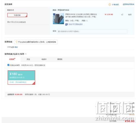The image size is (136, 123).
Task: Click the corner tick on express delivery option
Action: (x=26, y=16)
